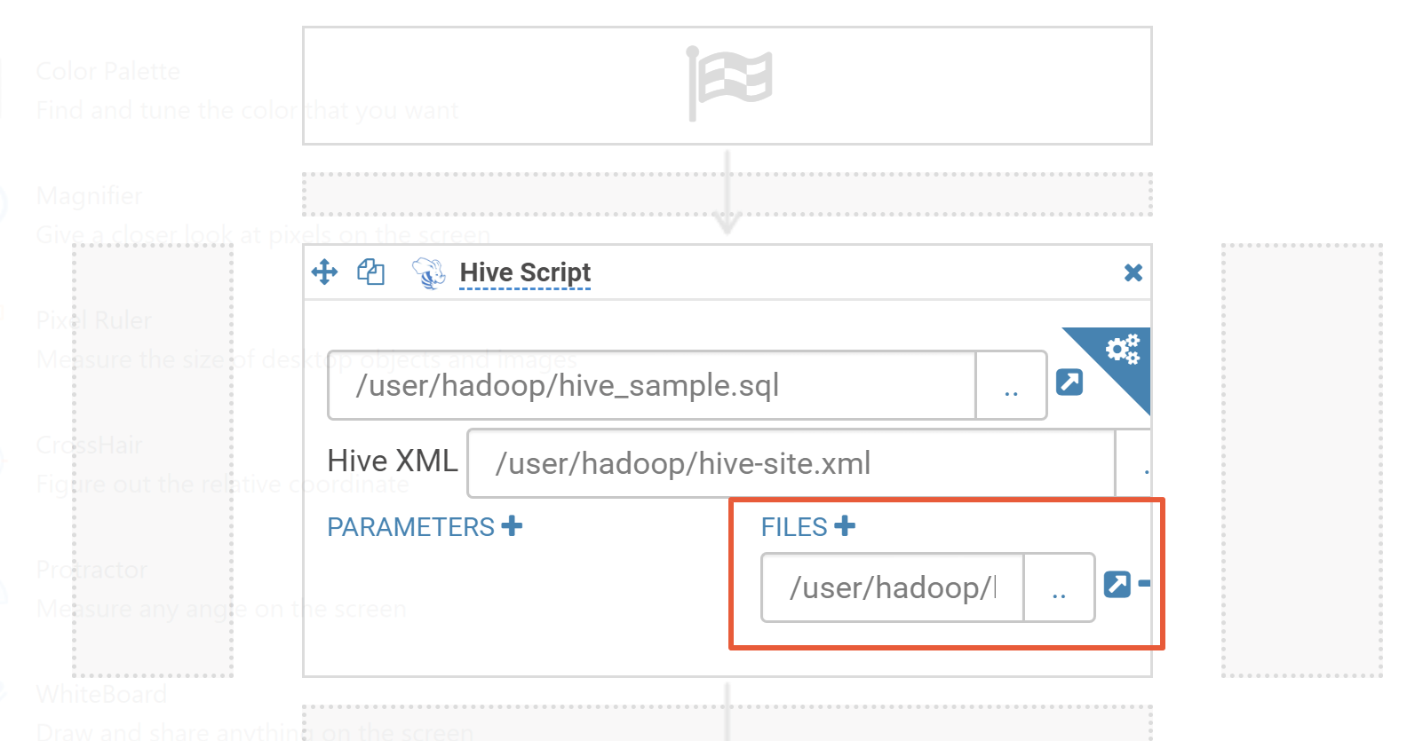Browse for script path using dots button
1415x741 pixels.
click(1011, 386)
